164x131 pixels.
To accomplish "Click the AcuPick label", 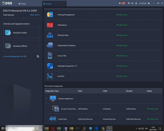I will [61, 76].
